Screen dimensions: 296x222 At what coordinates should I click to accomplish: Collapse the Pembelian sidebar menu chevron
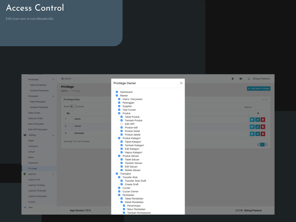coord(53,80)
